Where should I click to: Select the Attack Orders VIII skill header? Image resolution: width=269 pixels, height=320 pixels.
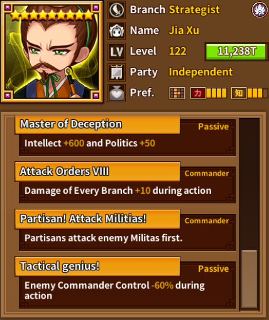[97, 171]
